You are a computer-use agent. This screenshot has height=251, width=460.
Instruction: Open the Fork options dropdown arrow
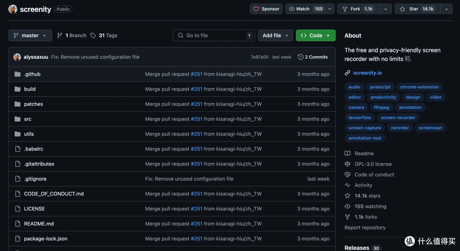pos(385,9)
